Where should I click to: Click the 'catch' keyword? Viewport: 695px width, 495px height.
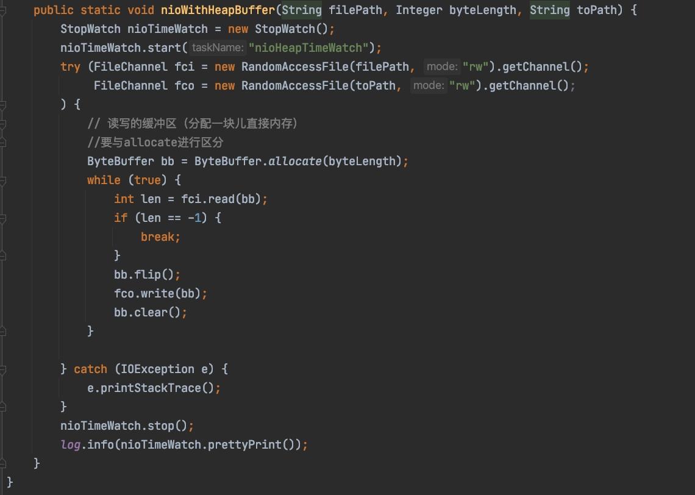tap(90, 369)
